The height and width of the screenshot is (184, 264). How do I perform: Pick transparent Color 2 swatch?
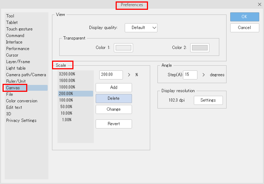click(200, 48)
